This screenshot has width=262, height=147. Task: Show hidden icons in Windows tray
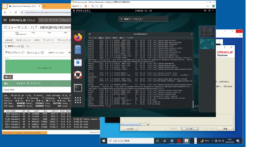pos(212,141)
